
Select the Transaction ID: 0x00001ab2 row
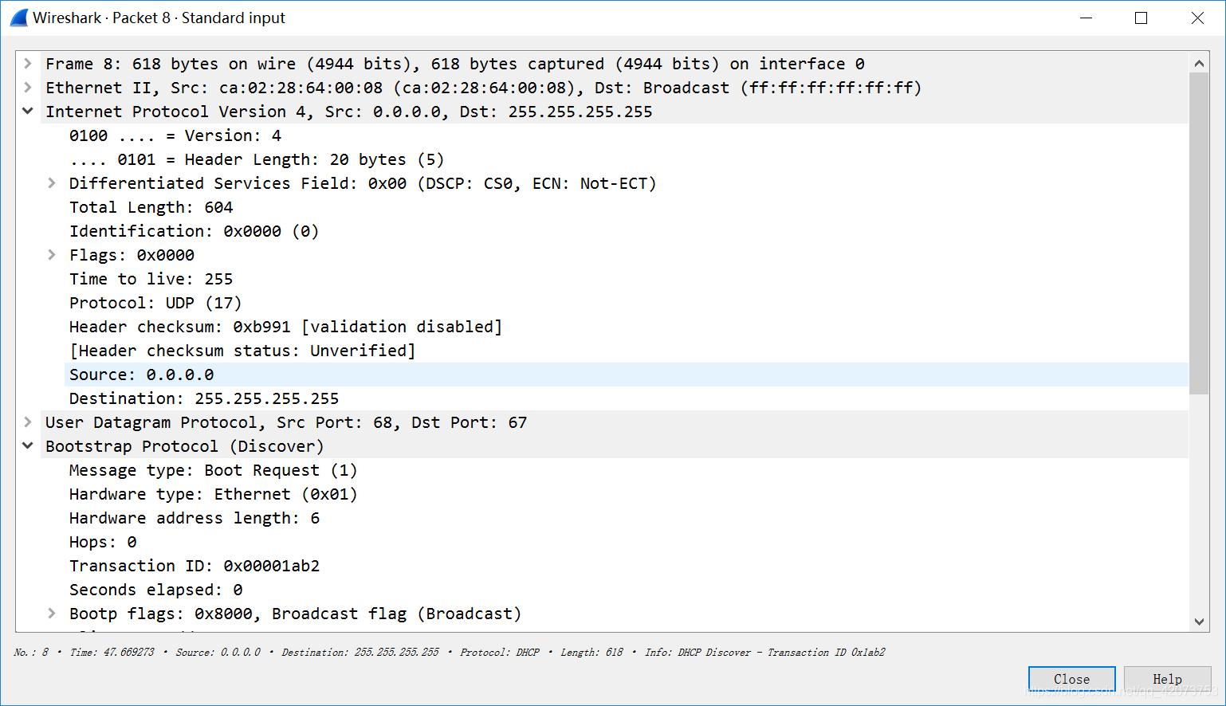coord(626,566)
